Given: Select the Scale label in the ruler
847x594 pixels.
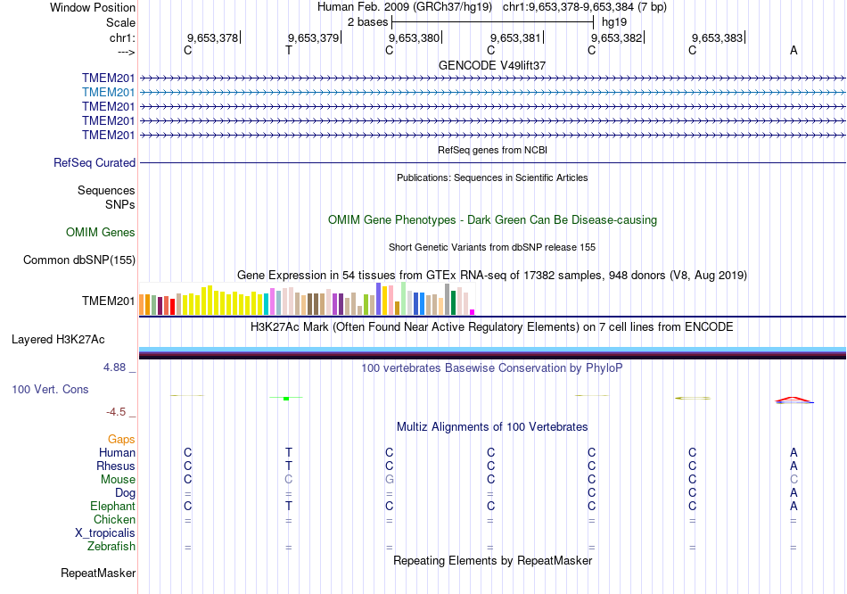Looking at the screenshot, I should (120, 22).
